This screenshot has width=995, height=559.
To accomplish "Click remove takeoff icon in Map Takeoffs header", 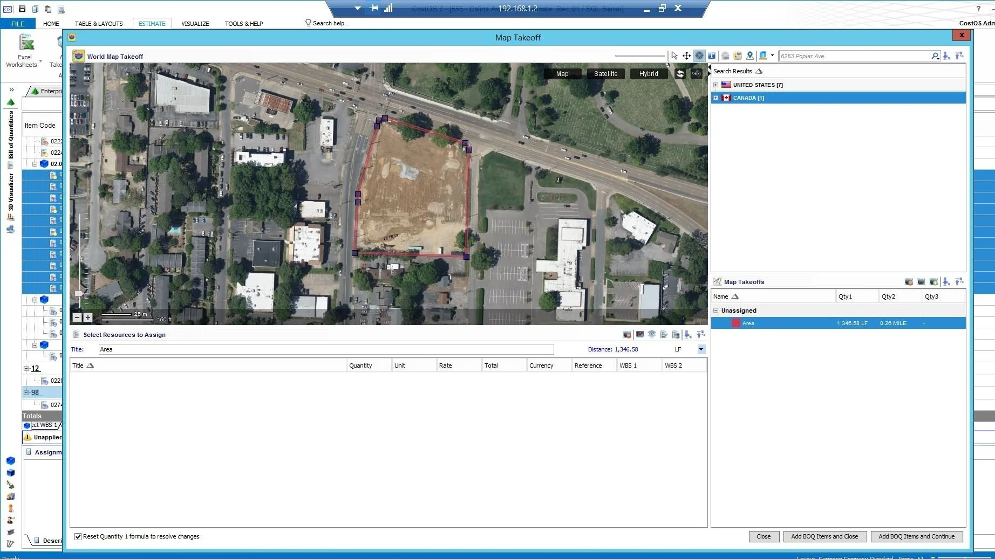I will point(909,281).
